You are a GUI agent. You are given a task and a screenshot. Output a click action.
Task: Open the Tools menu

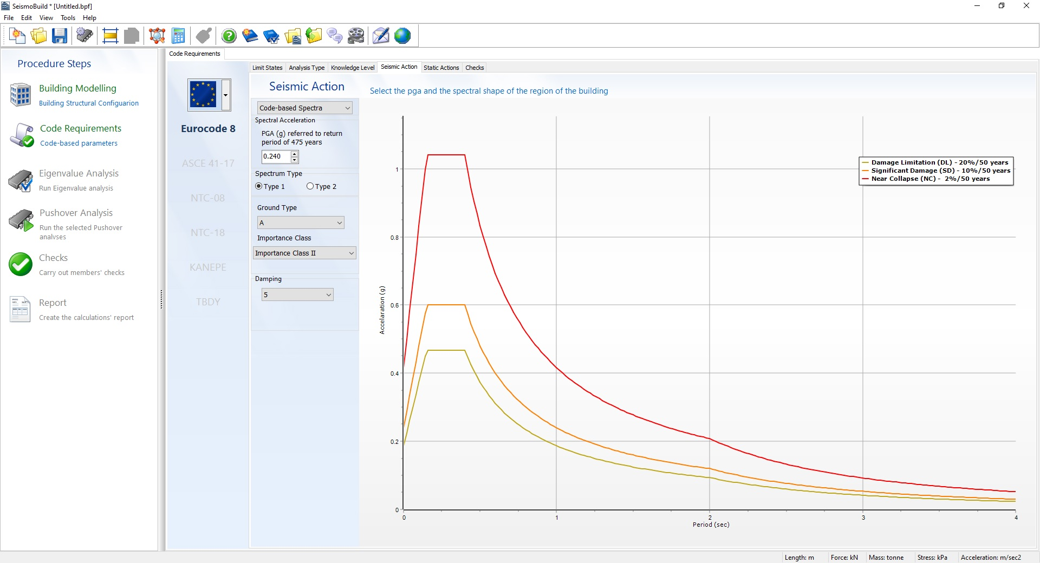68,18
